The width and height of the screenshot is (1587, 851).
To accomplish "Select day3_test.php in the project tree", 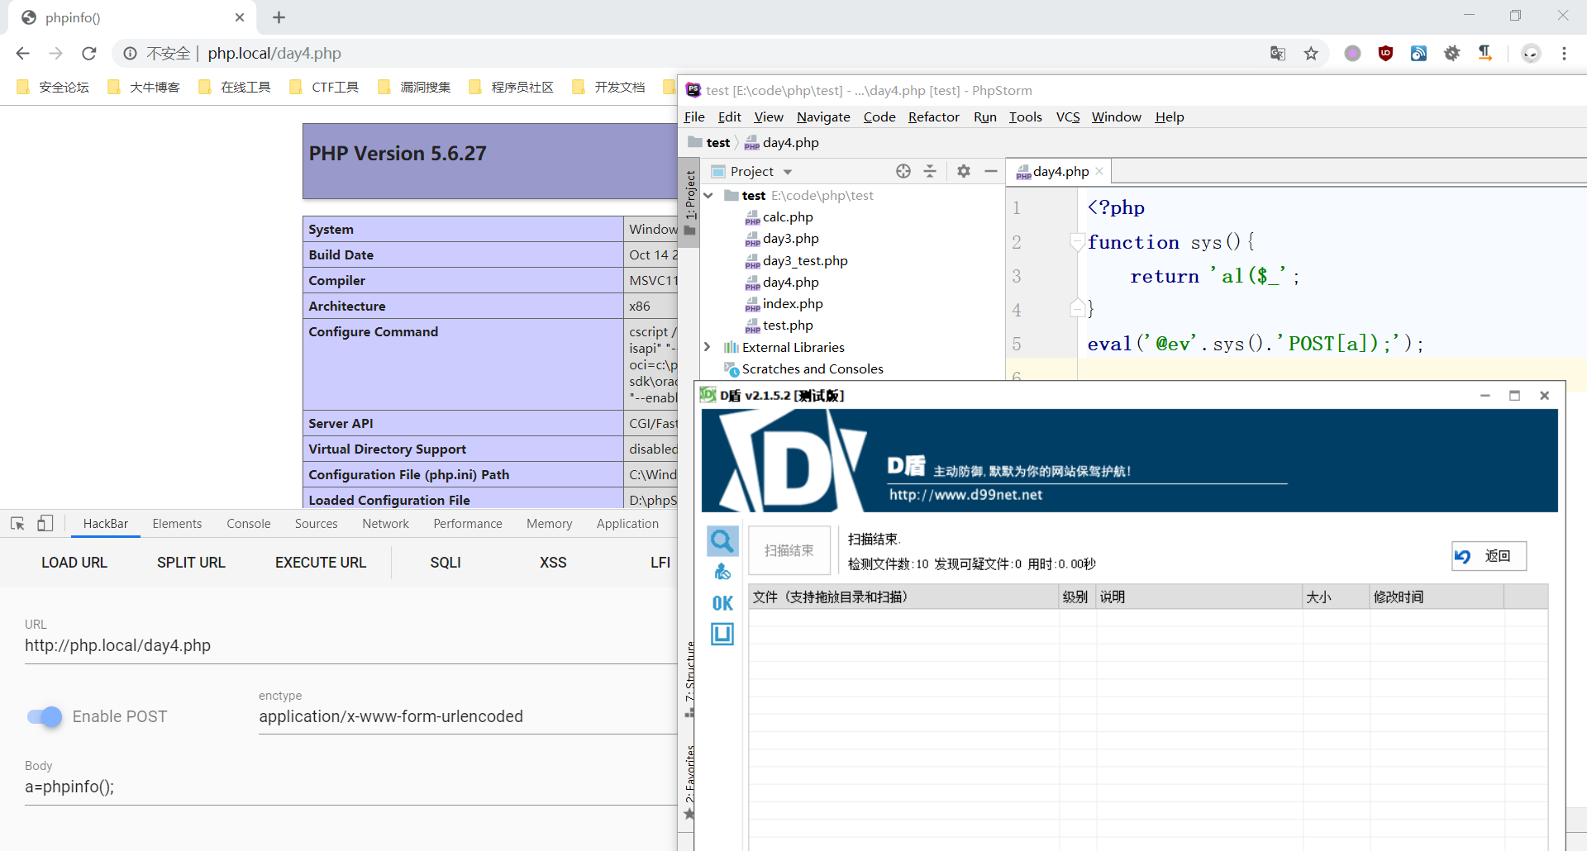I will point(796,261).
